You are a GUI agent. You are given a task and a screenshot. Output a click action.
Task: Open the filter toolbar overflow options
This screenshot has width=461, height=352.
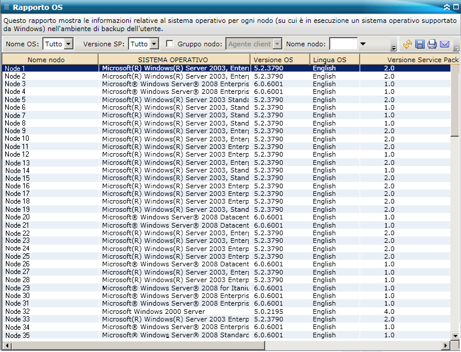(x=393, y=48)
